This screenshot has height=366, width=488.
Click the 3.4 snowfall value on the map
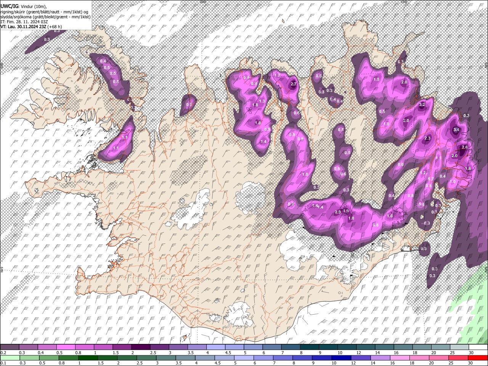[x=456, y=130]
